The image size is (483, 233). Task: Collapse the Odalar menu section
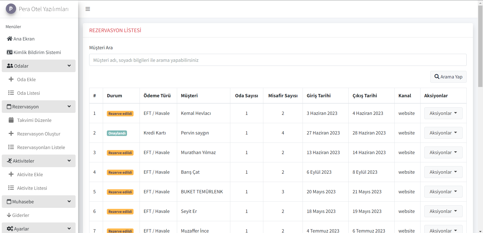pos(69,66)
